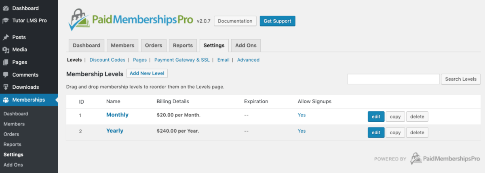Click the Downloads icon in sidebar
The image size is (485, 173).
coord(6,87)
